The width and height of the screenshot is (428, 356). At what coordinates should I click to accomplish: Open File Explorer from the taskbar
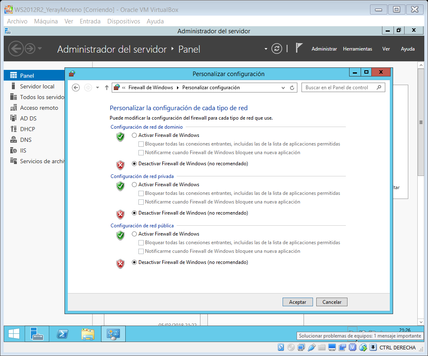click(x=87, y=334)
